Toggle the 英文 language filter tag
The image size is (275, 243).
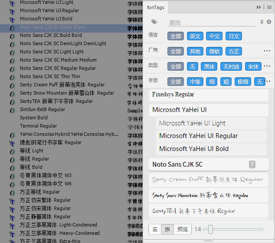(195, 36)
